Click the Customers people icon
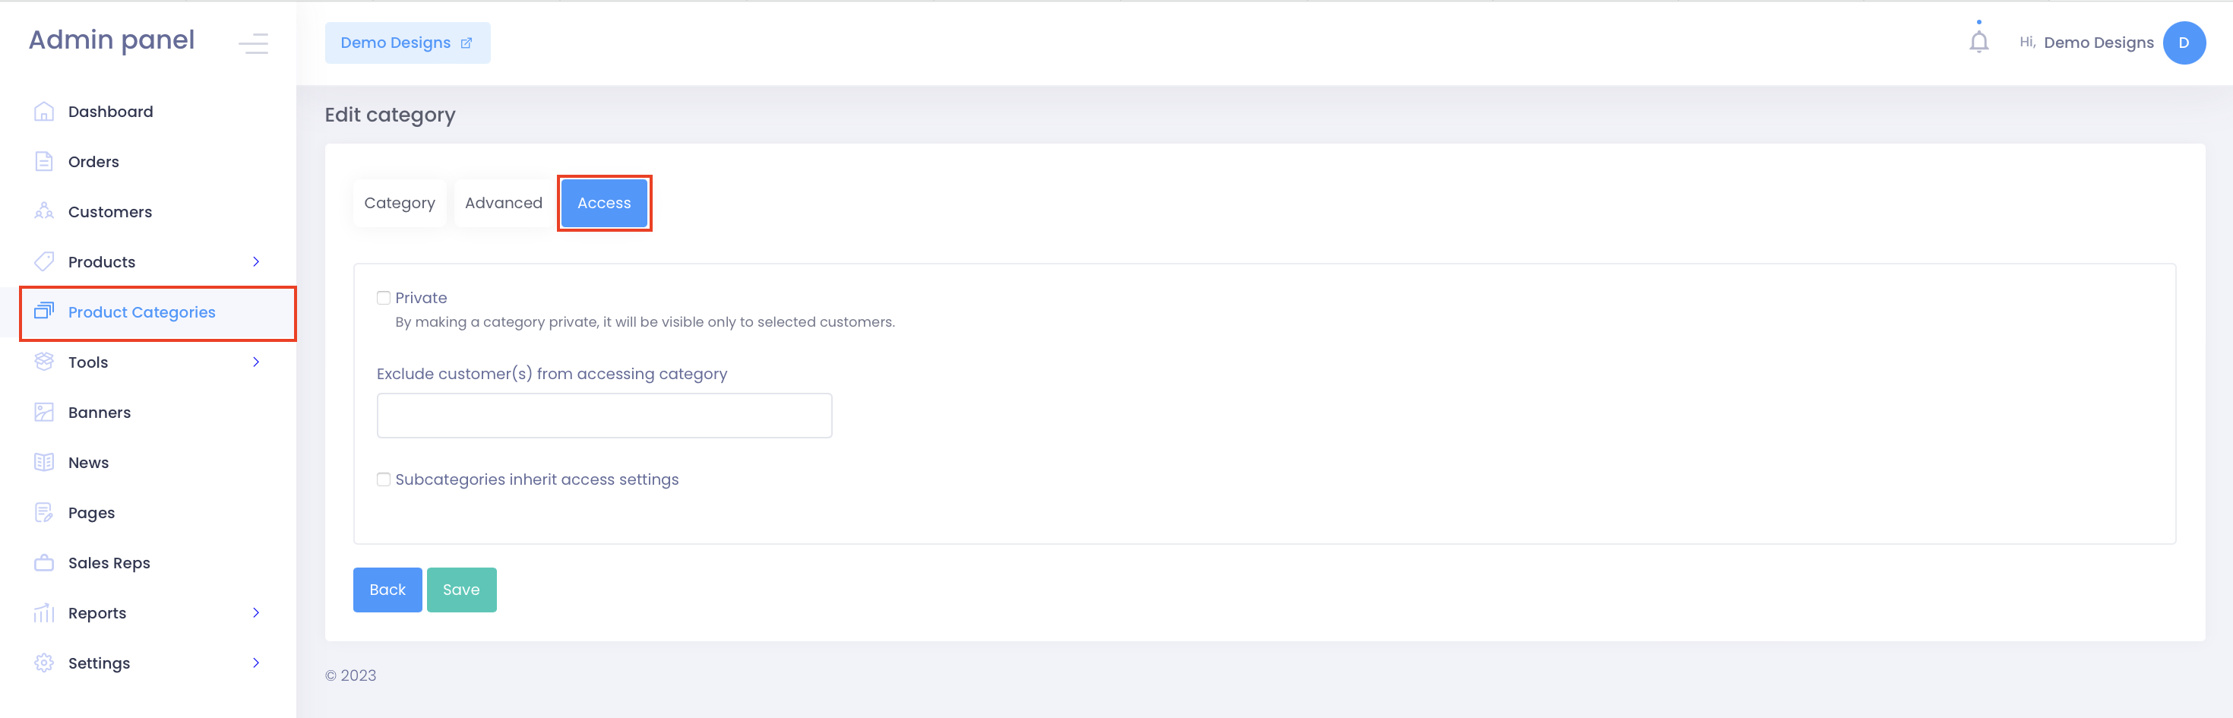The height and width of the screenshot is (718, 2233). pos(44,211)
